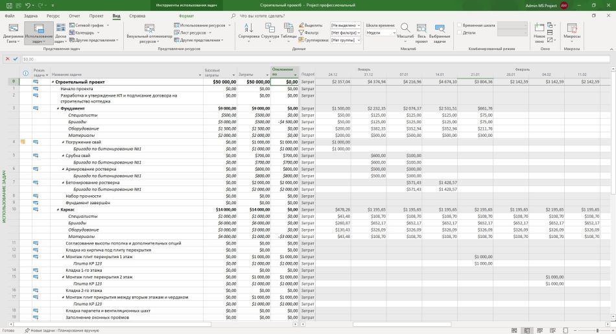The width and height of the screenshot is (616, 334).
Task: Click the timescale horizontal scrollbar thumb
Action: [401, 324]
